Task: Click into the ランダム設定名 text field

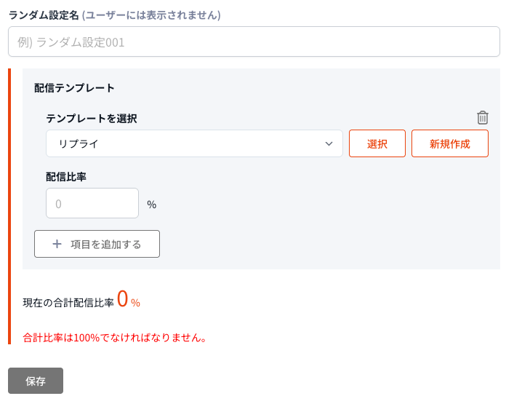Action: coord(254,42)
